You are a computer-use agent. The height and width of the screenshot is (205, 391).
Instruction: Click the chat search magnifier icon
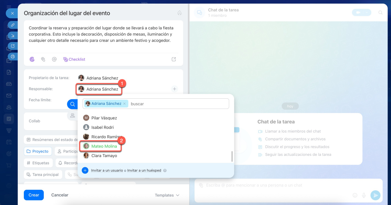point(380,13)
